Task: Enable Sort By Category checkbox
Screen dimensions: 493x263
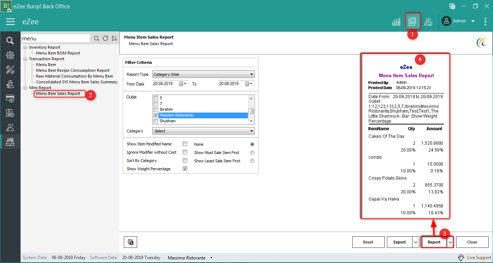Action: (185, 161)
